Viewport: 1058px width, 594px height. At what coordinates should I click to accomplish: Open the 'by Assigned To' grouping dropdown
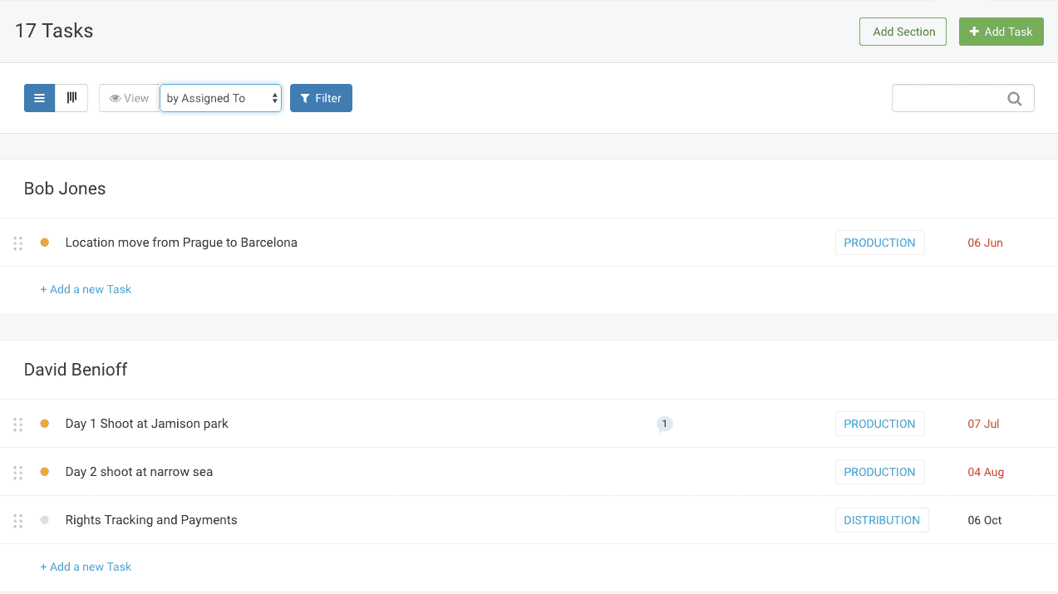point(220,97)
